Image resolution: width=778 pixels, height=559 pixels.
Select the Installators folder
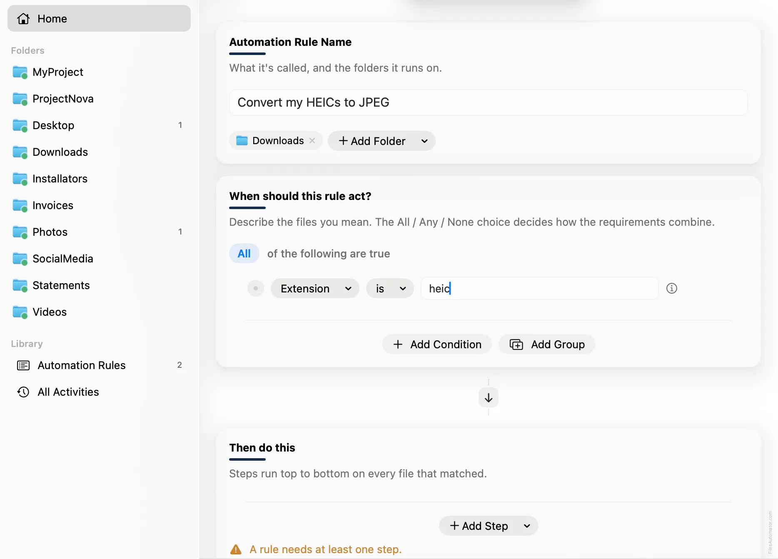pyautogui.click(x=99, y=179)
